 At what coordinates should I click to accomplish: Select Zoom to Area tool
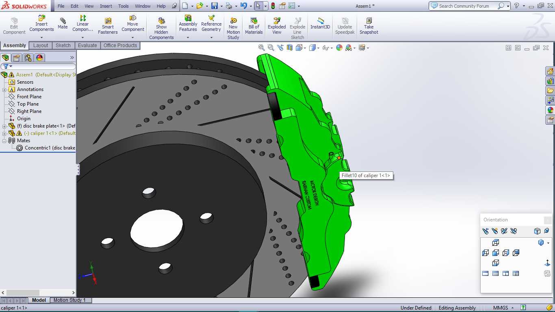271,48
